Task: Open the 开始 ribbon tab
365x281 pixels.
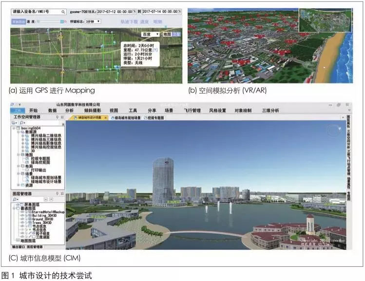Action: (33, 111)
